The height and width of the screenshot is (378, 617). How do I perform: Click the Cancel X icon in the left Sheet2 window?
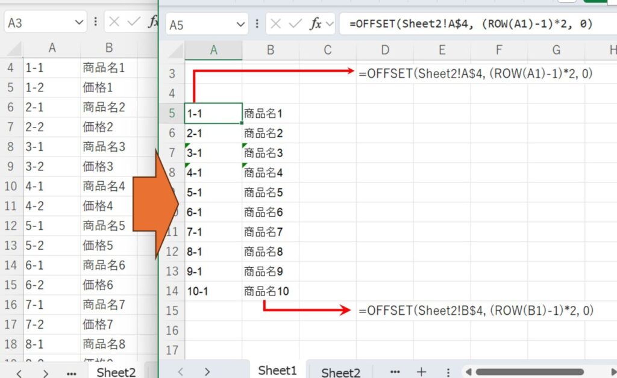pyautogui.click(x=114, y=22)
